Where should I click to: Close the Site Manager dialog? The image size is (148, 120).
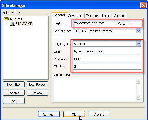point(143,5)
